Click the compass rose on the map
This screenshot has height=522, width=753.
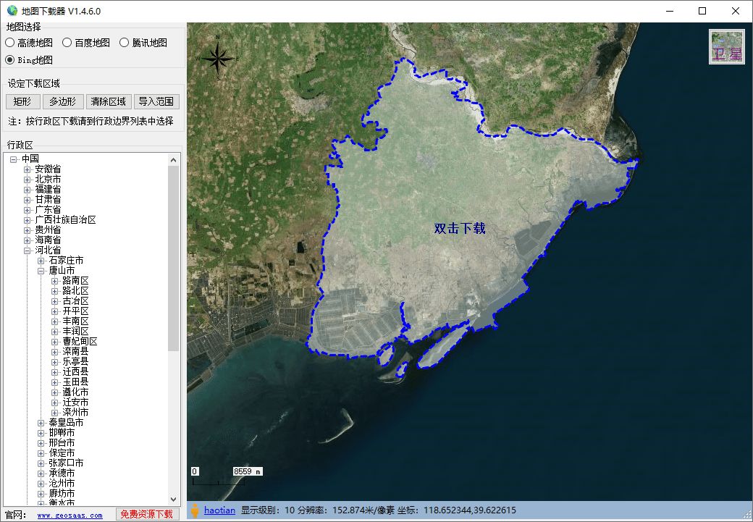pos(217,58)
